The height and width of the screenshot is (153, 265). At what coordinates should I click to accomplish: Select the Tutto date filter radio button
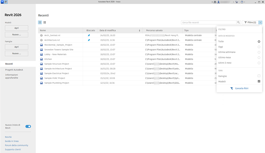pos(259,41)
